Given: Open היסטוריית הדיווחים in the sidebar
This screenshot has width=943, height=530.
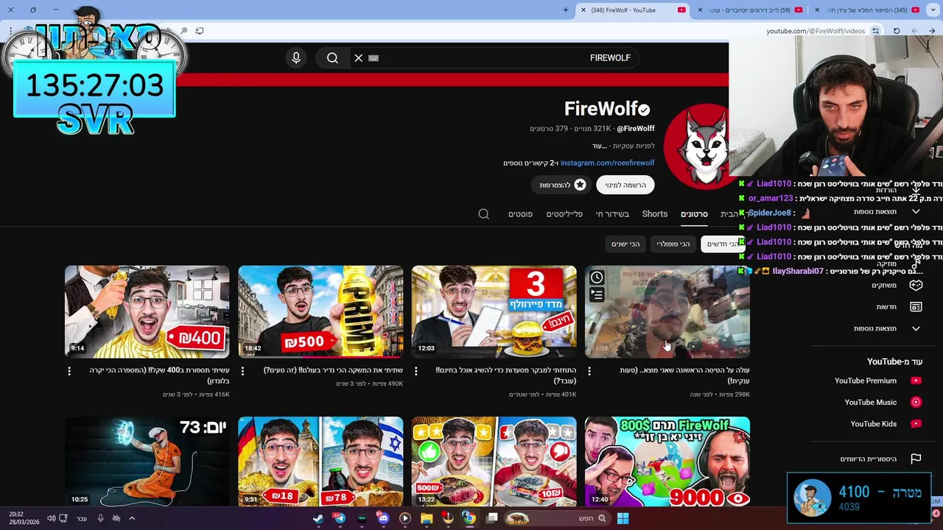Looking at the screenshot, I should pyautogui.click(x=869, y=459).
